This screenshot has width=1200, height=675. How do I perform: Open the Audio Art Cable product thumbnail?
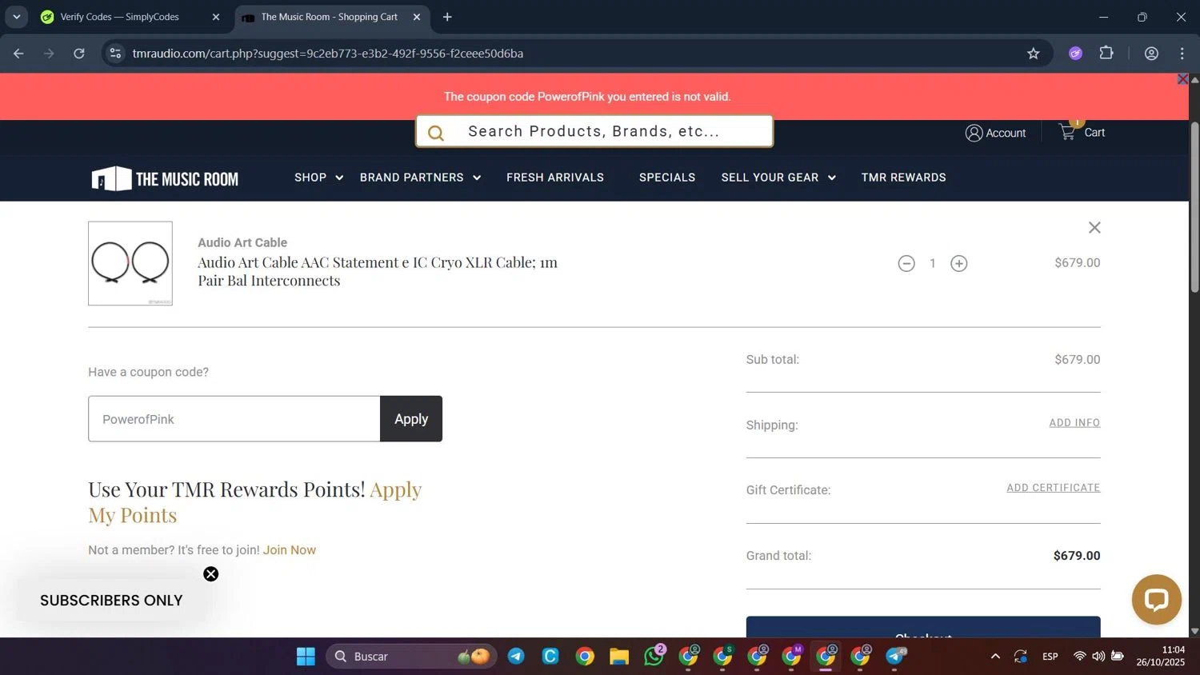[130, 263]
